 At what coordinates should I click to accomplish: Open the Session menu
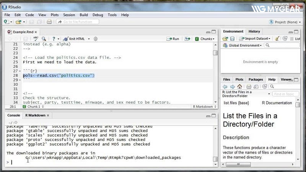[69, 15]
